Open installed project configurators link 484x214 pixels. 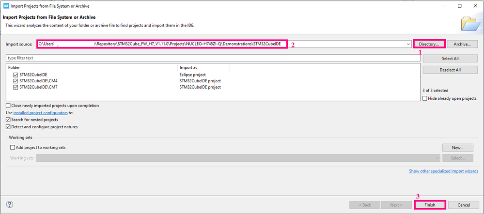point(40,113)
